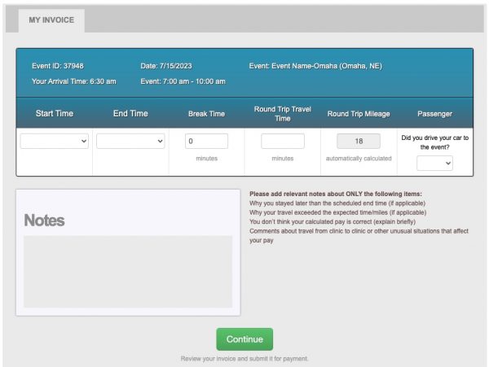Open the End Time dropdown

pyautogui.click(x=130, y=141)
